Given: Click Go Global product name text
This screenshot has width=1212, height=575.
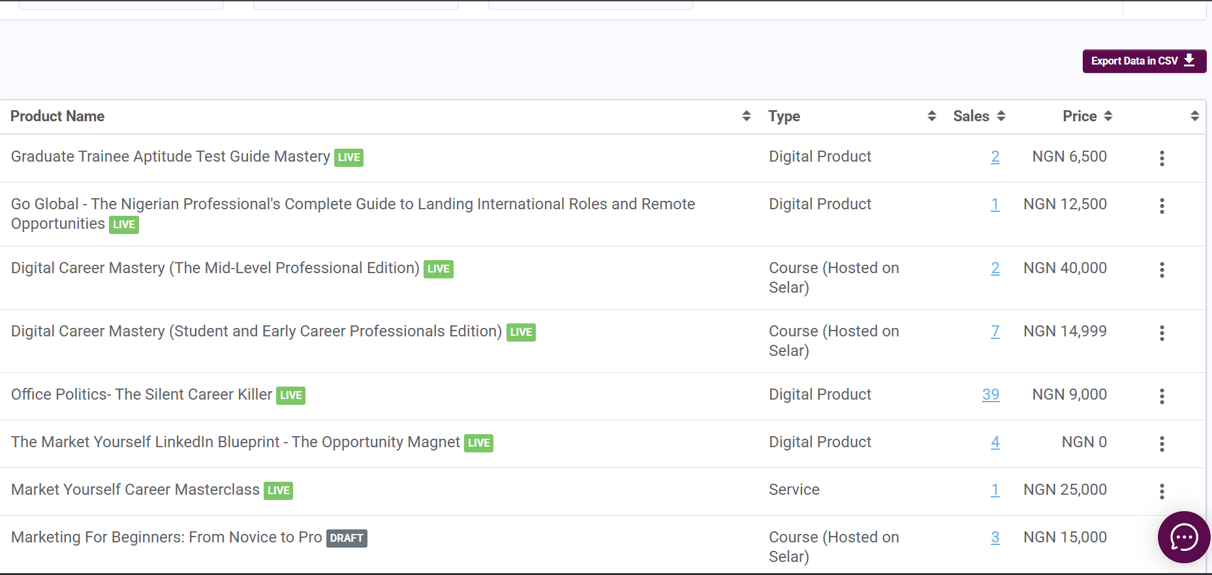Looking at the screenshot, I should coord(353,214).
